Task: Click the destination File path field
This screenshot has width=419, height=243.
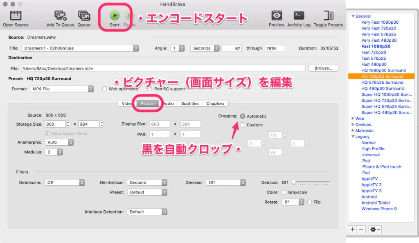Action: pos(163,68)
